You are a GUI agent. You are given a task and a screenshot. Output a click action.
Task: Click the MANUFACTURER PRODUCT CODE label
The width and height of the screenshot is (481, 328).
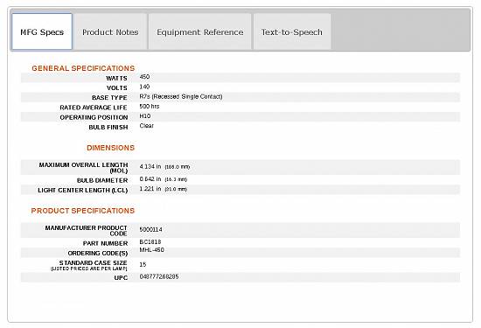pos(87,230)
